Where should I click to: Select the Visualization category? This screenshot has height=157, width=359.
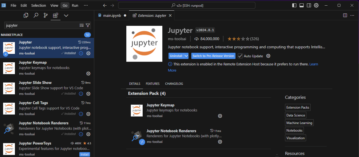pyautogui.click(x=295, y=138)
